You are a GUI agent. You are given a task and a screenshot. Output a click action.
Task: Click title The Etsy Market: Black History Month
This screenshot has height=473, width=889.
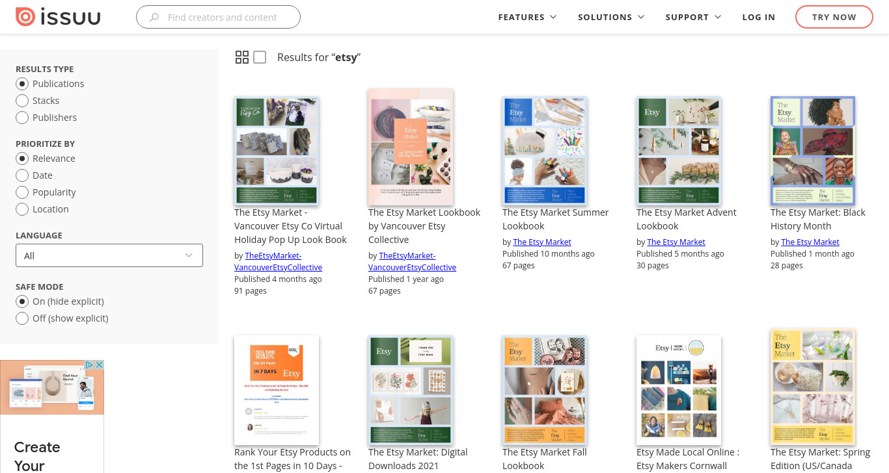click(x=818, y=219)
